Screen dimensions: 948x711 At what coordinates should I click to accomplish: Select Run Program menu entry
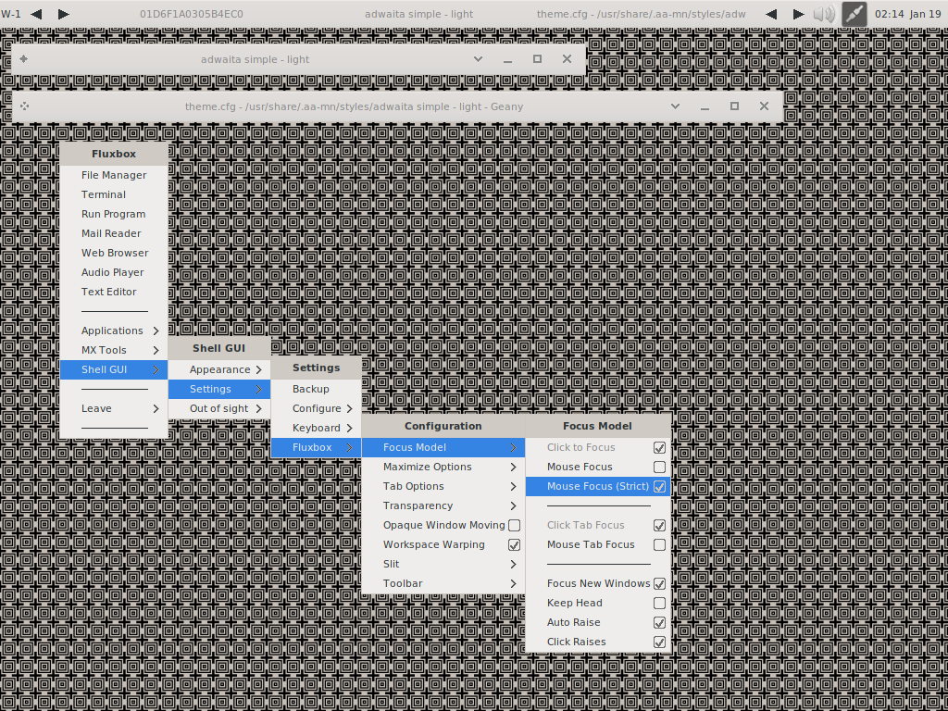click(114, 214)
